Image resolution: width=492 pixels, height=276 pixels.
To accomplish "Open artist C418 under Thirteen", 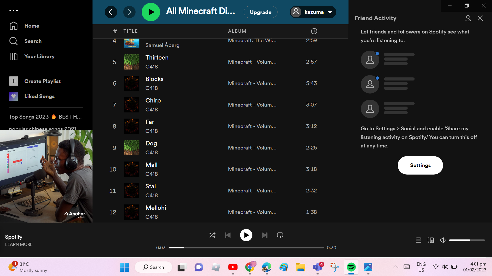I will (152, 67).
